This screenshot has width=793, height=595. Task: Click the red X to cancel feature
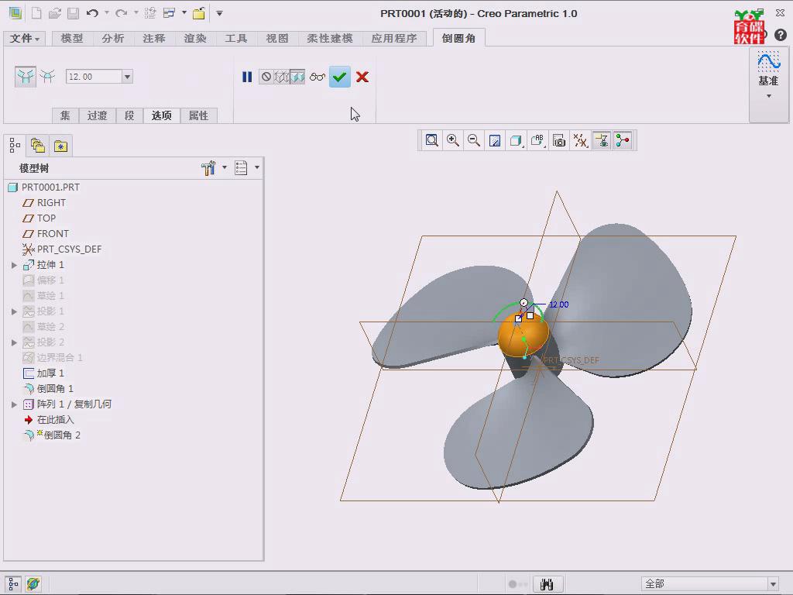362,77
